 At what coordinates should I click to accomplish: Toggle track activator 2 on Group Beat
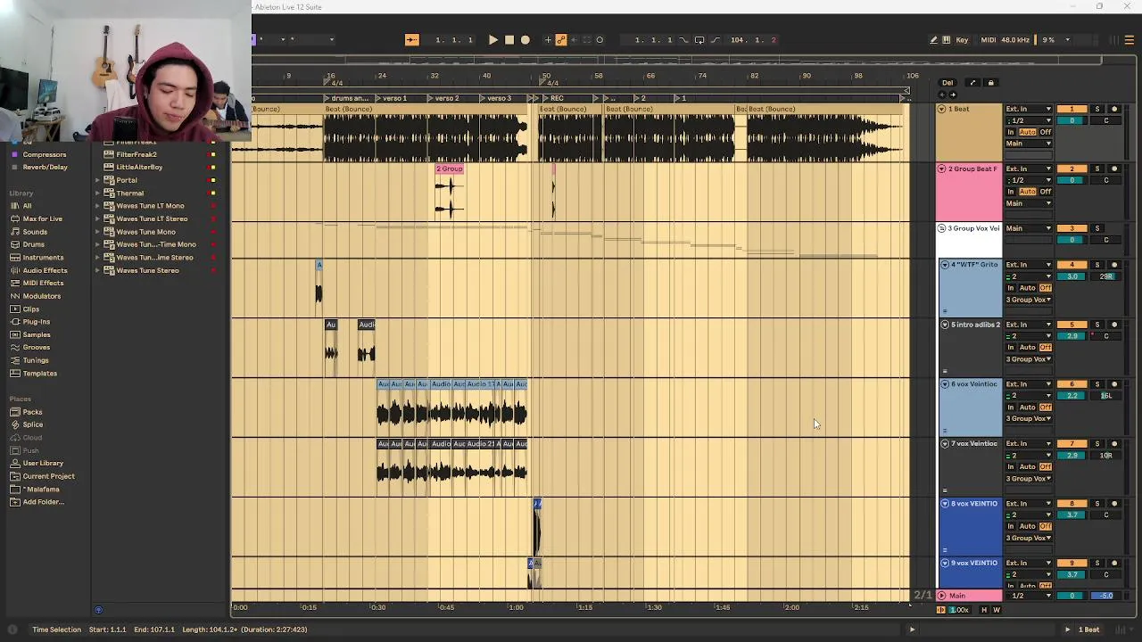tap(1072, 169)
